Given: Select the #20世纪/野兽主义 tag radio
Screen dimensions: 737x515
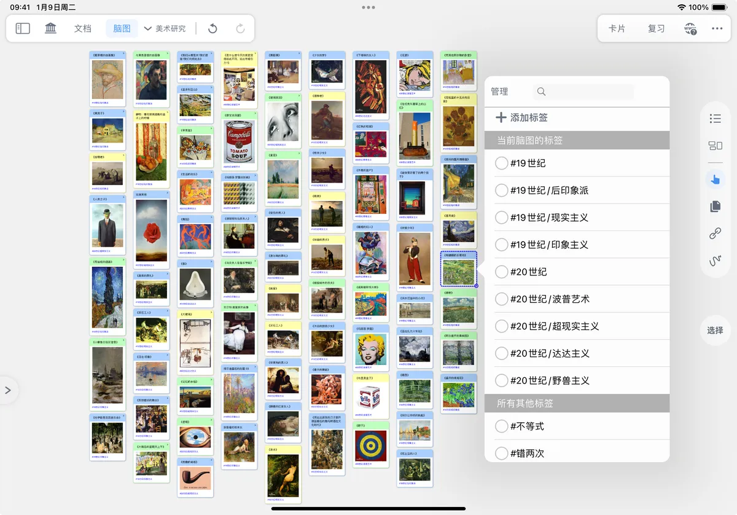Looking at the screenshot, I should coord(501,380).
